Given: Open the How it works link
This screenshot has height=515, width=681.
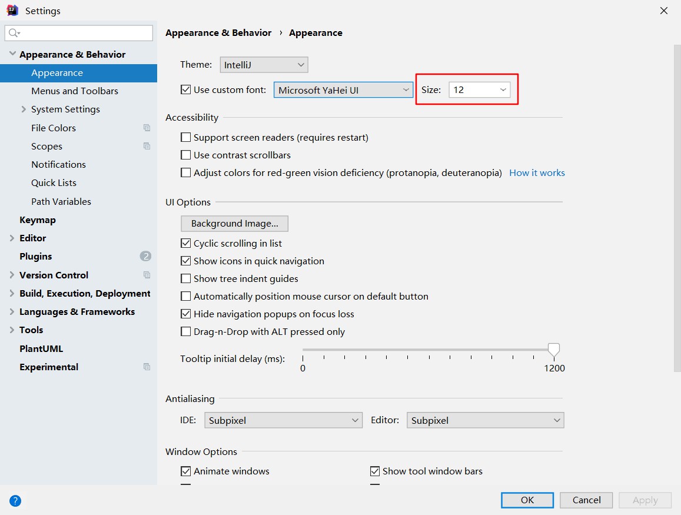Looking at the screenshot, I should 537,172.
